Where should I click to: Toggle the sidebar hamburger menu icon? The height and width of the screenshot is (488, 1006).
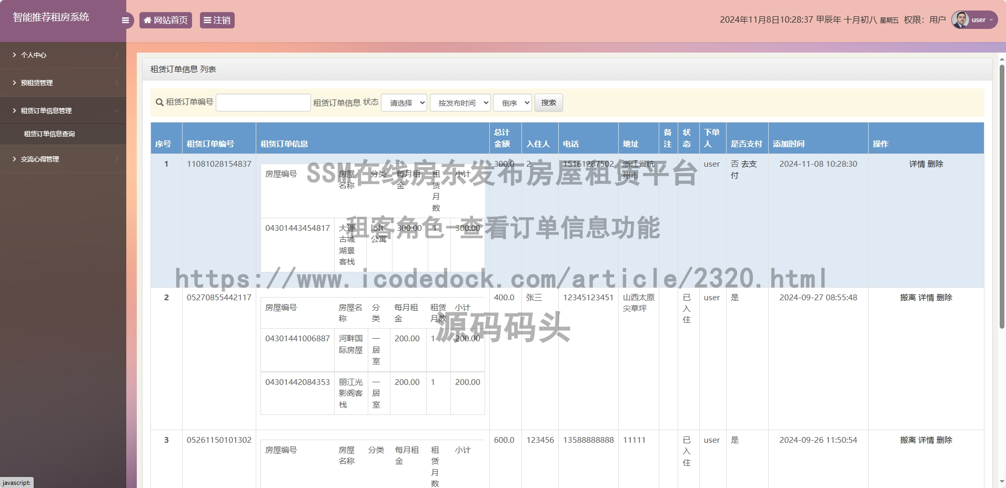click(125, 21)
